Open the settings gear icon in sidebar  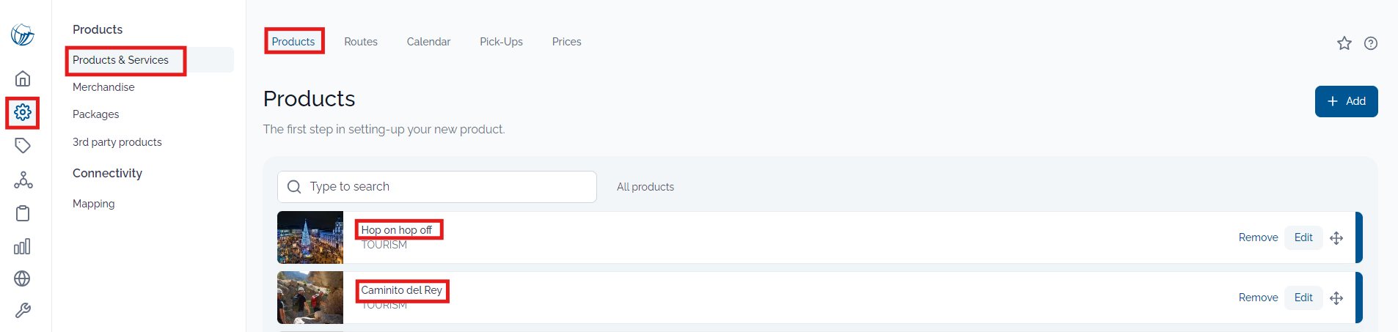coord(23,112)
